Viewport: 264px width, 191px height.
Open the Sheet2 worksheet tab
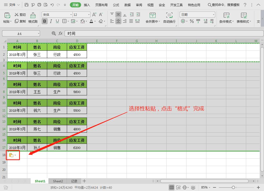point(58,181)
